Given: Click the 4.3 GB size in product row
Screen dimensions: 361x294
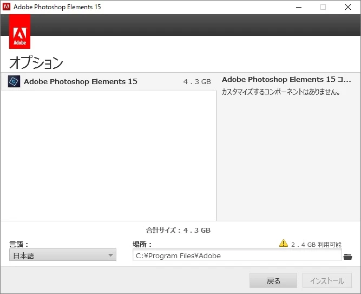Looking at the screenshot, I should [197, 82].
